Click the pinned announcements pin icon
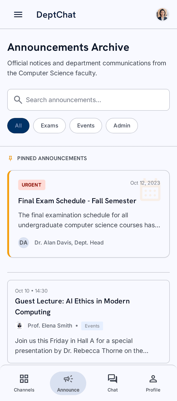Viewport: 177px width, 401px height. pos(10,158)
